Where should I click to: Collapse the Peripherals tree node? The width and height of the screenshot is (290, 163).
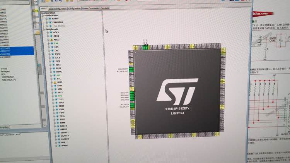[44, 29]
